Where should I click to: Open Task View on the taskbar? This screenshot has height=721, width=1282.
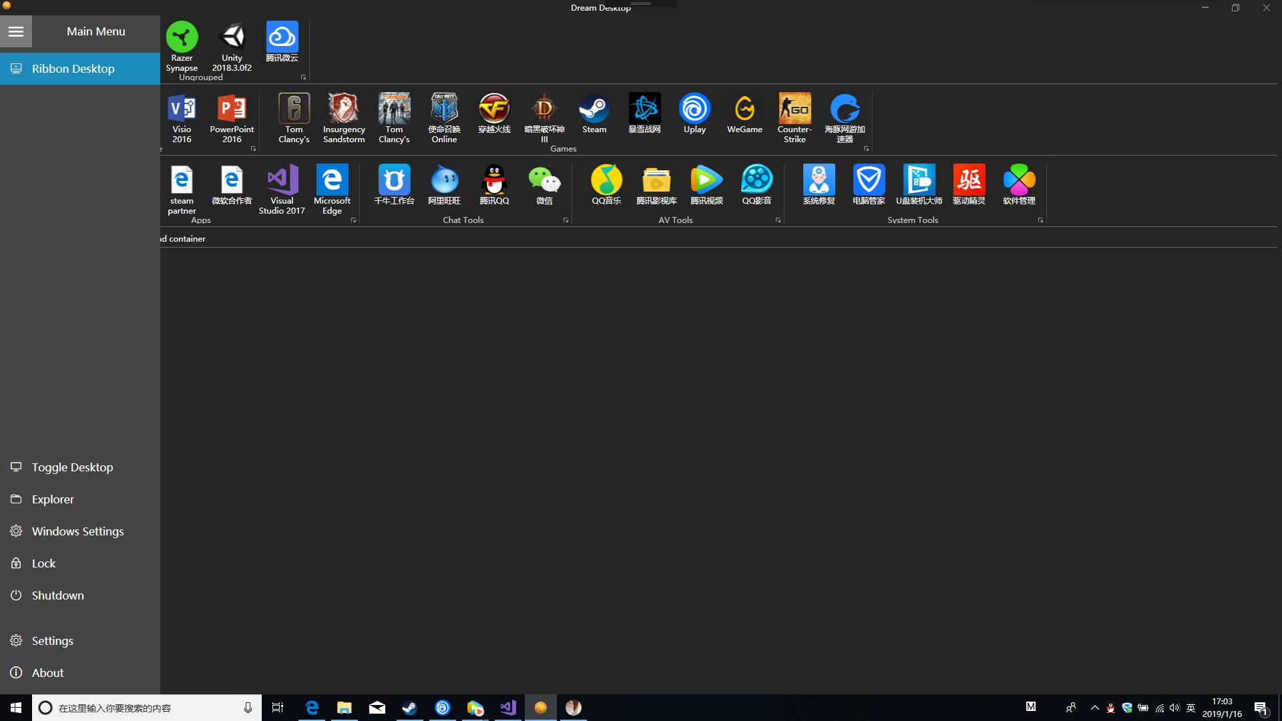[x=278, y=708]
